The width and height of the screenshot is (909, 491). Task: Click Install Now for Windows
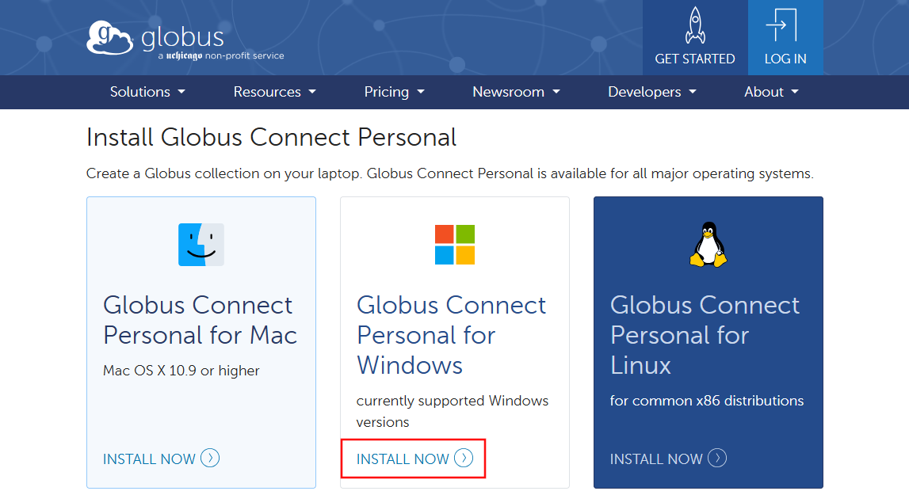pyautogui.click(x=403, y=459)
